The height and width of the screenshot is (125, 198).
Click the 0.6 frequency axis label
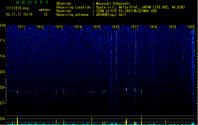3,119
